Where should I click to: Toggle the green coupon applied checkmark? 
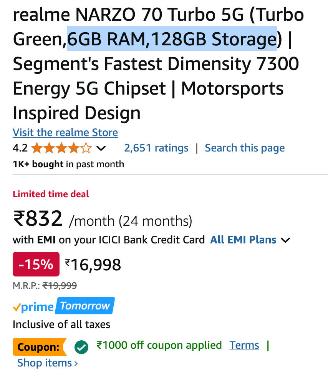pyautogui.click(x=81, y=347)
